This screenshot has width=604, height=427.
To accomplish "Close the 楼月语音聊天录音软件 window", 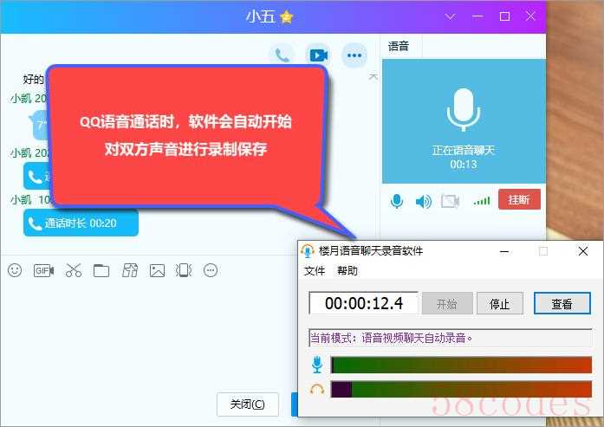I will coord(583,251).
